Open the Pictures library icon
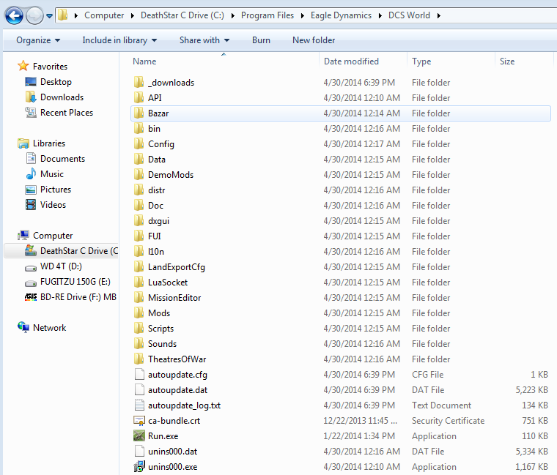557x475 pixels. (x=31, y=190)
